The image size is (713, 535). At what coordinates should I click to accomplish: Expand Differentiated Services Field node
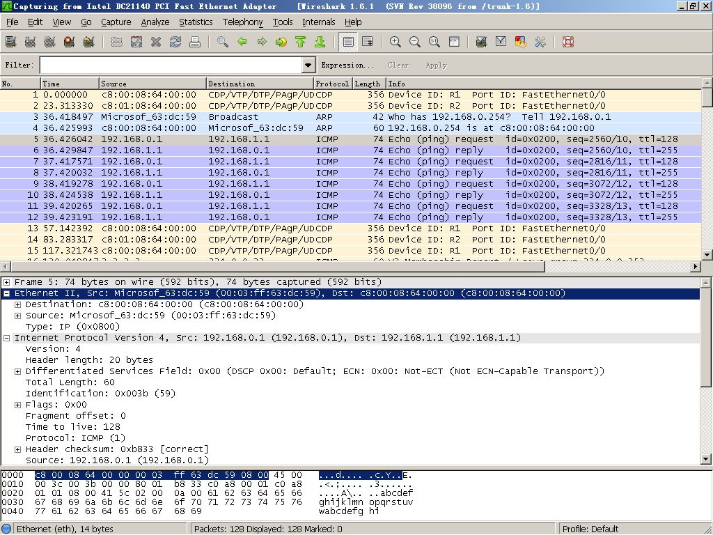coord(17,371)
